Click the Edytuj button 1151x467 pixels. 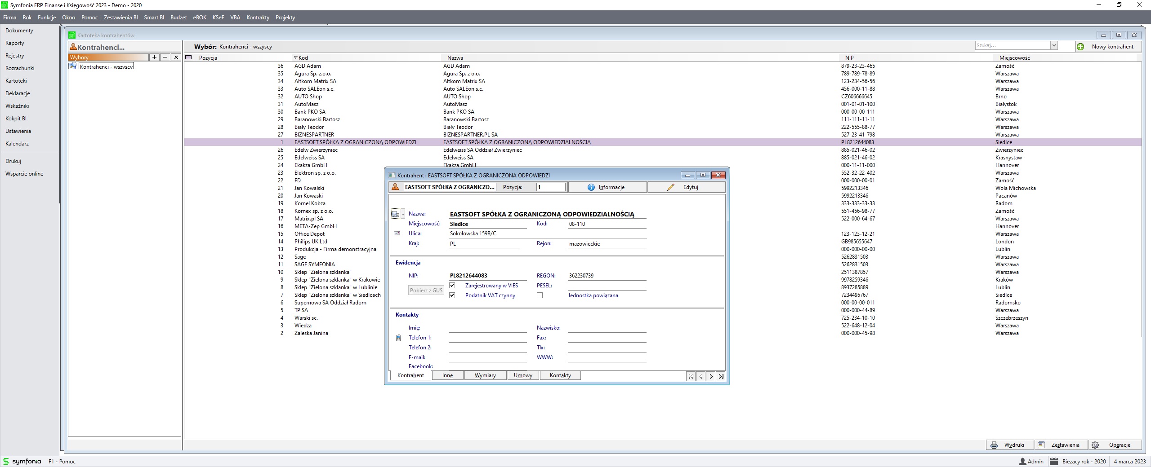(686, 187)
